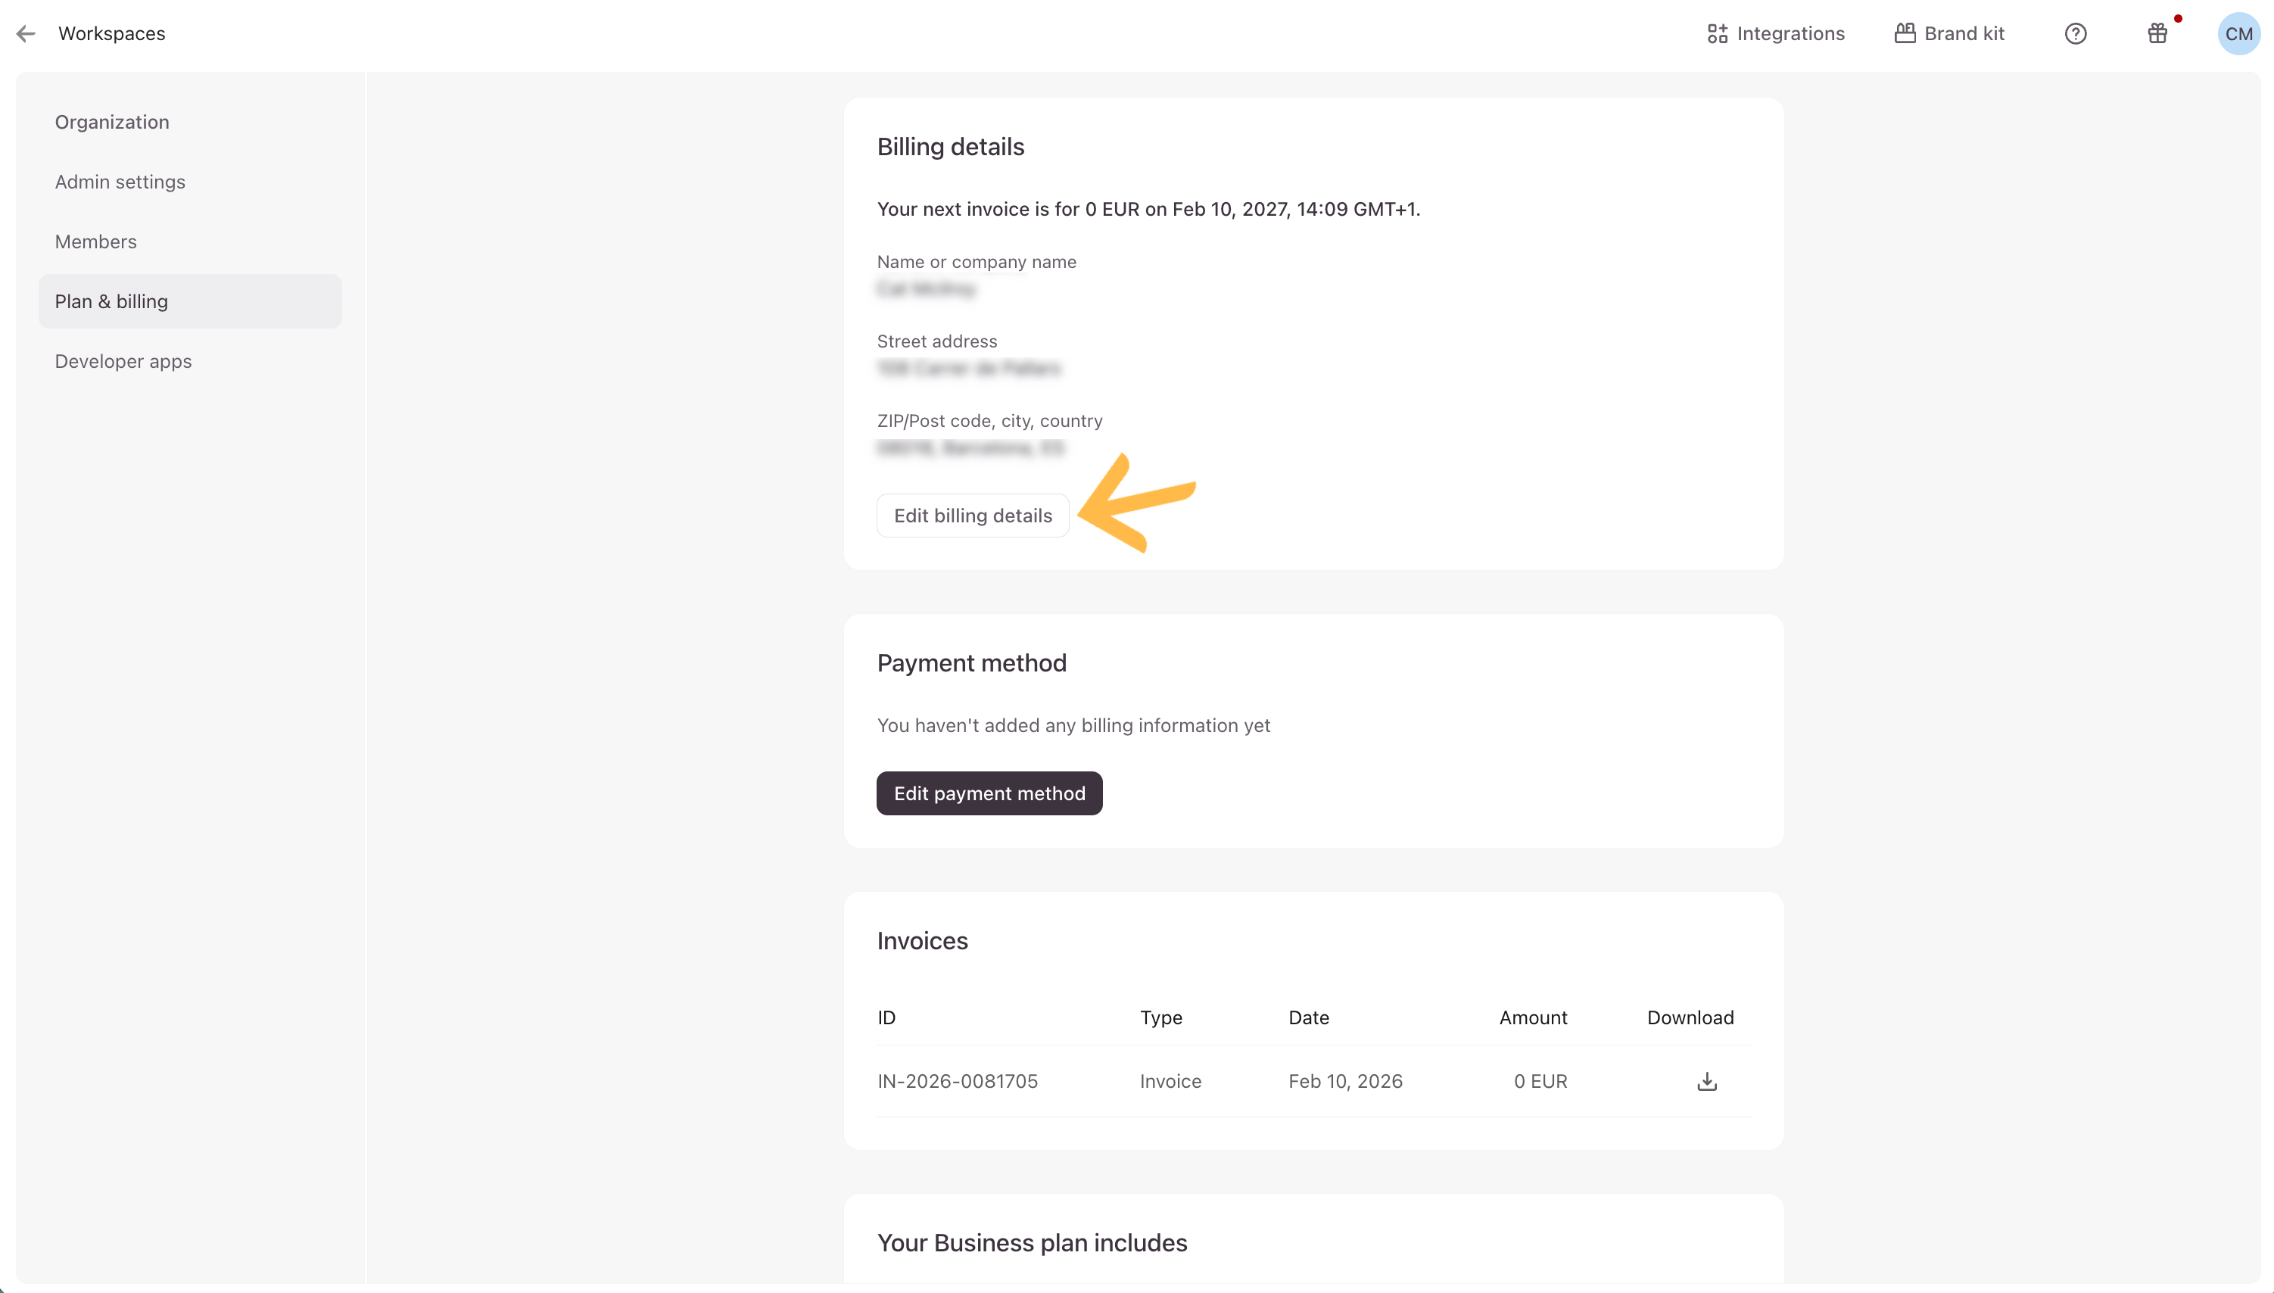
Task: Click the help question mark icon
Action: 2075,34
